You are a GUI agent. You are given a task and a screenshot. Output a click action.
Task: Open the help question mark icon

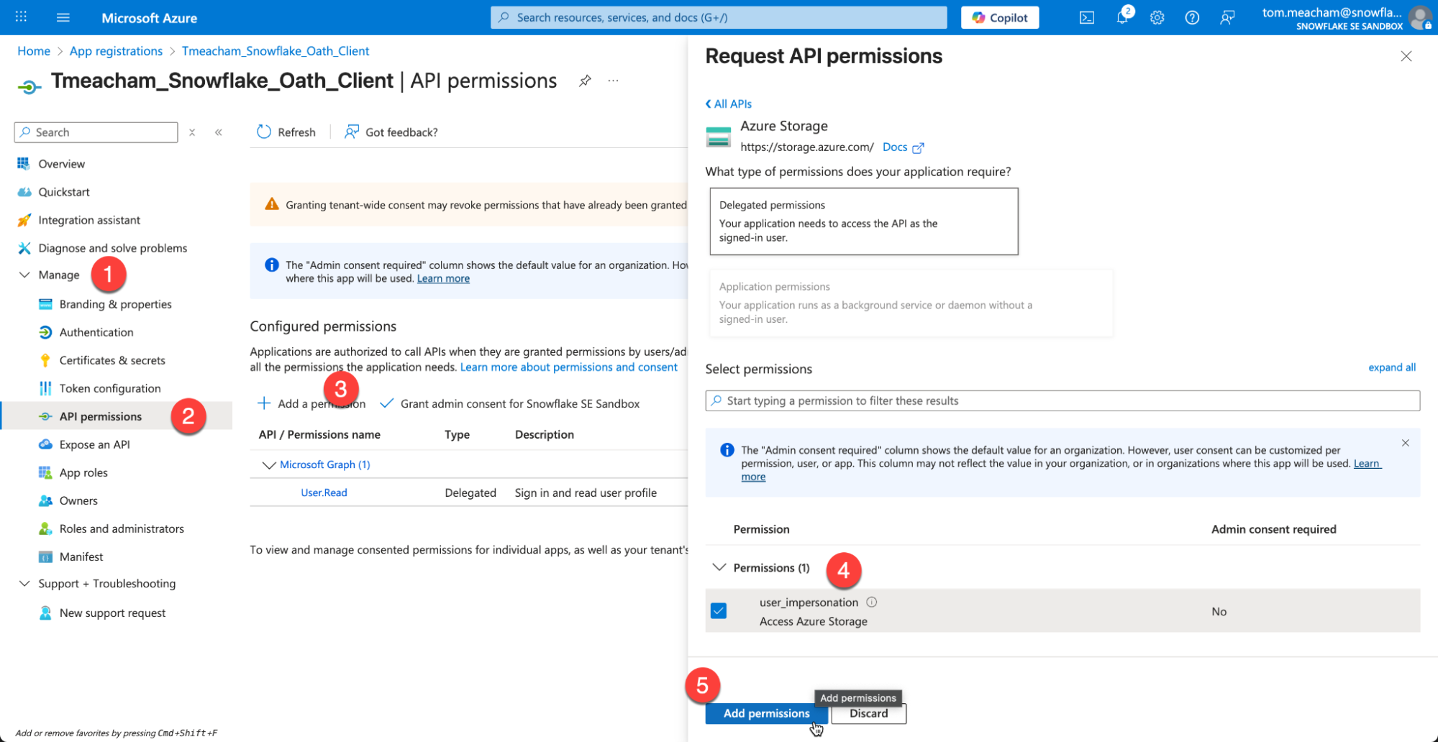click(1192, 18)
